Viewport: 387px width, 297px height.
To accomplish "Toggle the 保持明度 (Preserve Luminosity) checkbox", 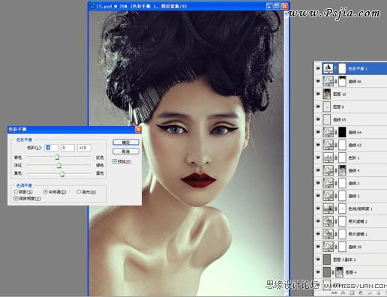I will point(16,198).
